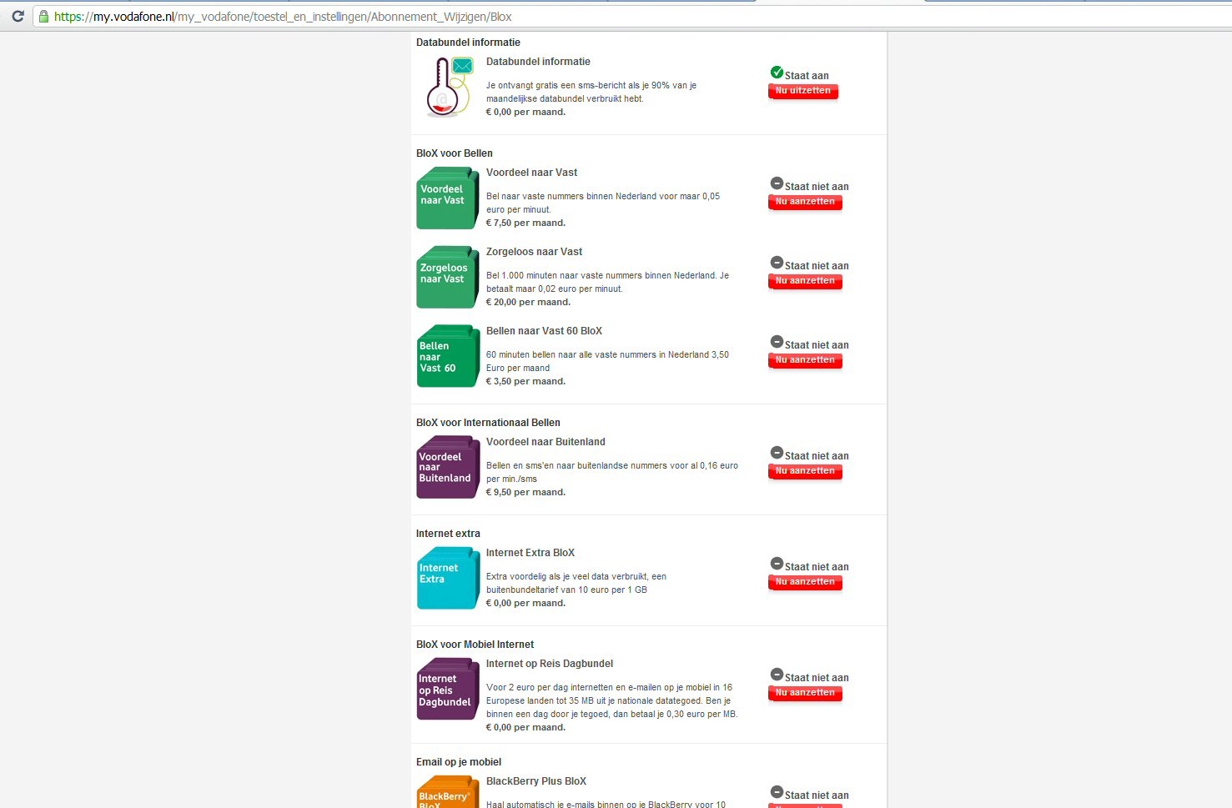Click the '€ 9,50 per maand.' price

[525, 493]
